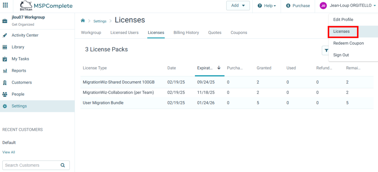Click the Reports bar chart icon
The image size is (378, 172).
pos(5,71)
